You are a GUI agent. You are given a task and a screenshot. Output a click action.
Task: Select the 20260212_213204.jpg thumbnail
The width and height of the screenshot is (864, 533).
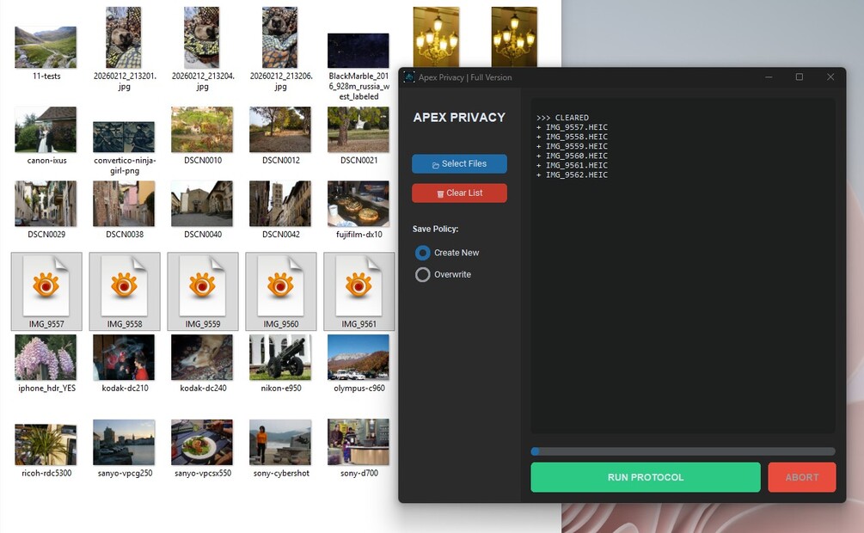pyautogui.click(x=202, y=38)
